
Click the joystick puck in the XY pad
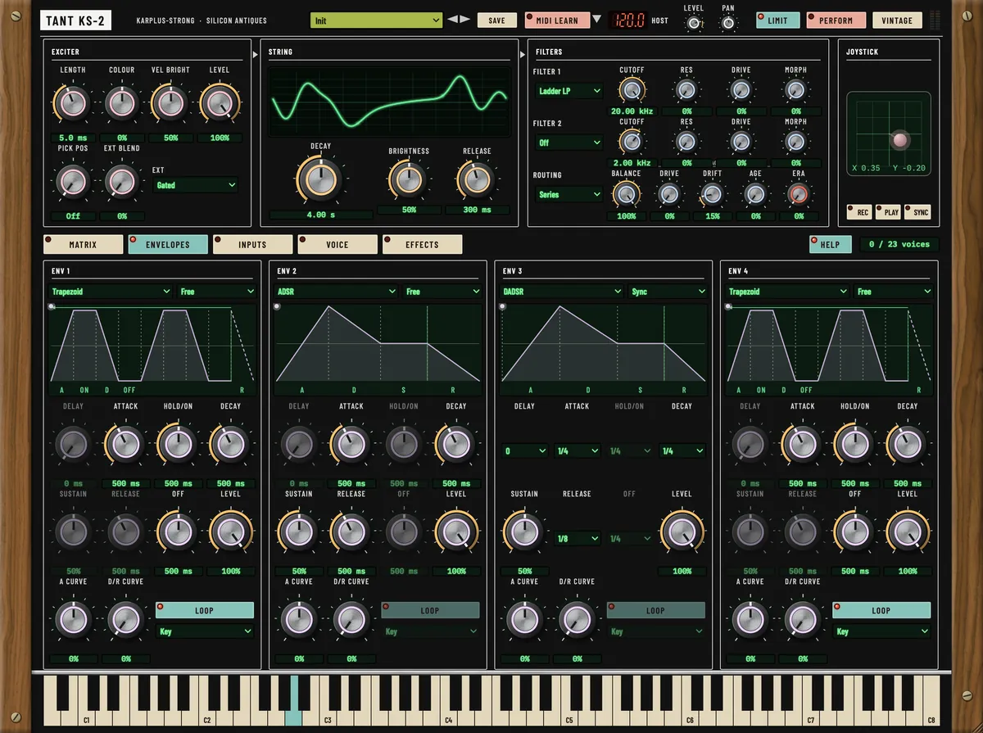click(900, 140)
